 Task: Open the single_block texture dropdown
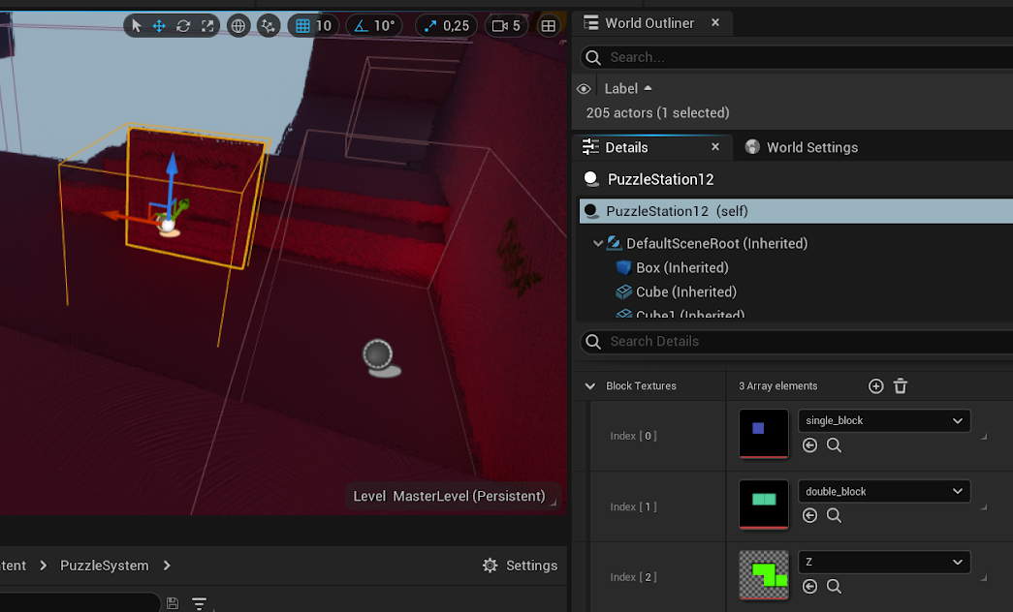click(x=883, y=420)
